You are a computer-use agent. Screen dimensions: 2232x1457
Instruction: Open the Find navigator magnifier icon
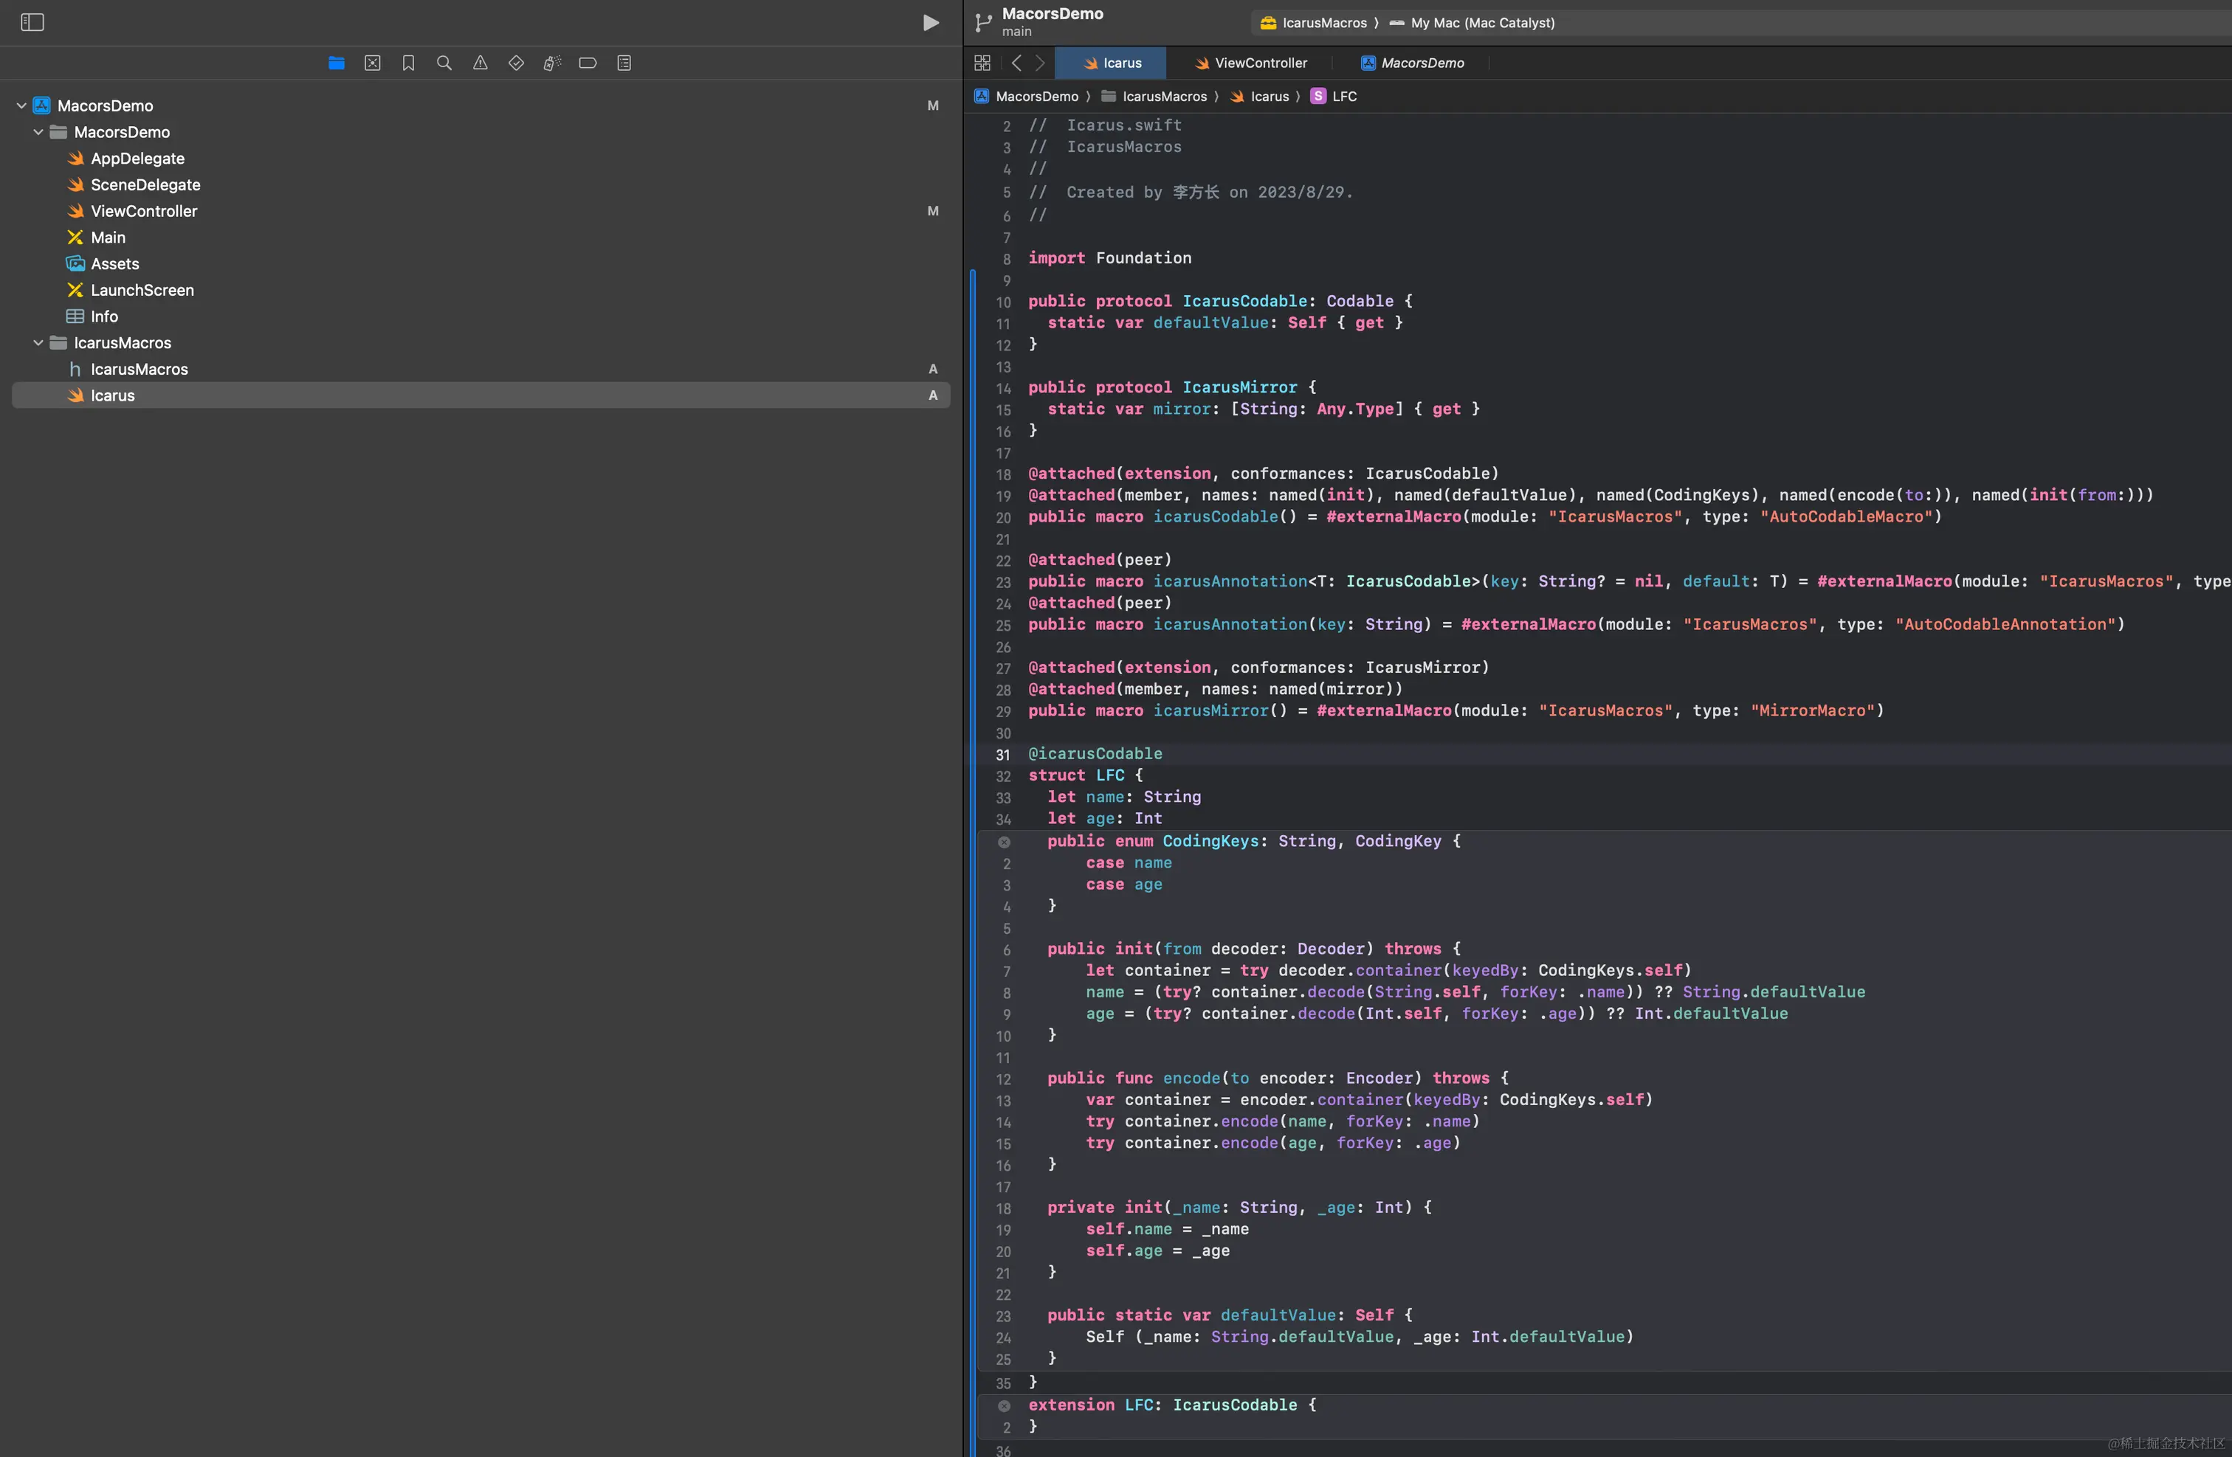pyautogui.click(x=444, y=63)
